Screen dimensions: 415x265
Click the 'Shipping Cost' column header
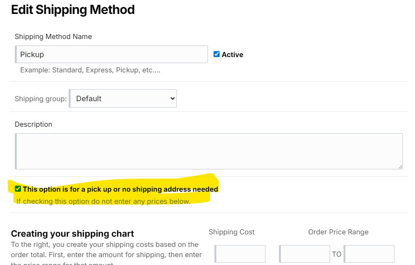(232, 232)
